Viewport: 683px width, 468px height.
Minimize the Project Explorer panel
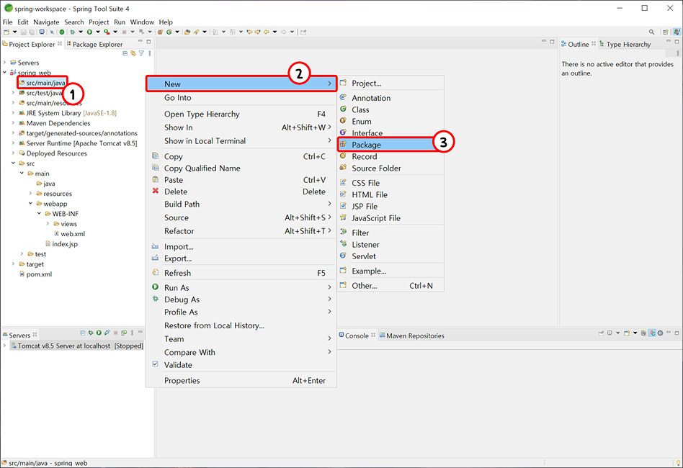[x=140, y=41]
